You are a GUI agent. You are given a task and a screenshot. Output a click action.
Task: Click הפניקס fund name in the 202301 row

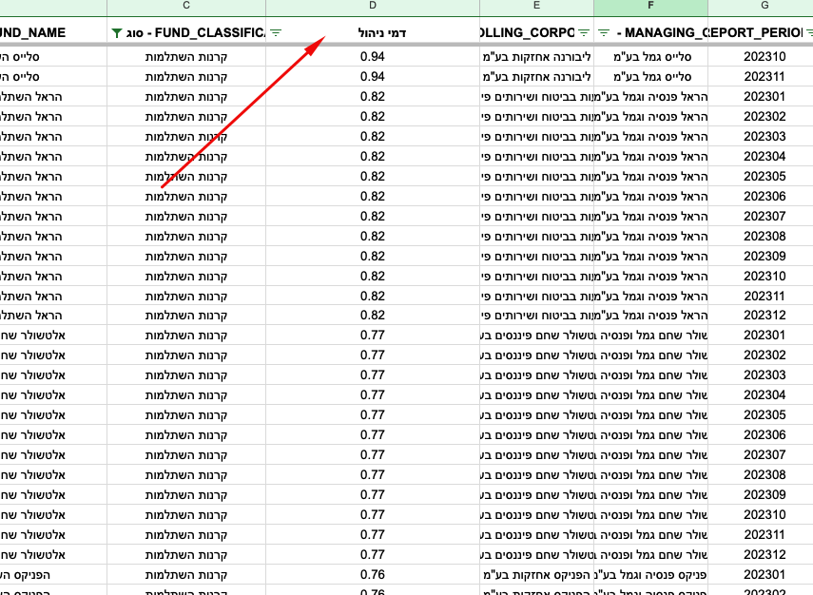53,575
